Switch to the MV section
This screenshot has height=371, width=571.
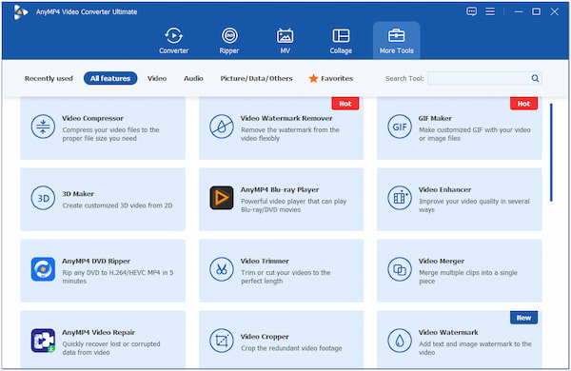285,41
